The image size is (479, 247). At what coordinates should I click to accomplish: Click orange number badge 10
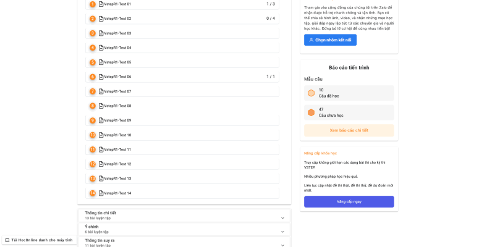tap(93, 135)
